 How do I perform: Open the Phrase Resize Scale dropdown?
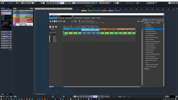pos(94,27)
